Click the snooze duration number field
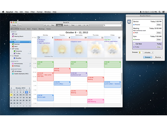This screenshot has height=126, width=167. click(x=140, y=52)
